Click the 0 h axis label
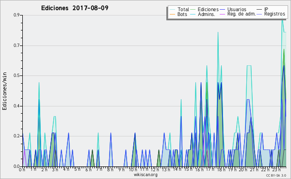Screen dimensions: 291x179 click(22, 169)
